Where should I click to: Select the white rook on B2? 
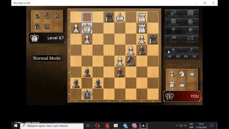142,28
